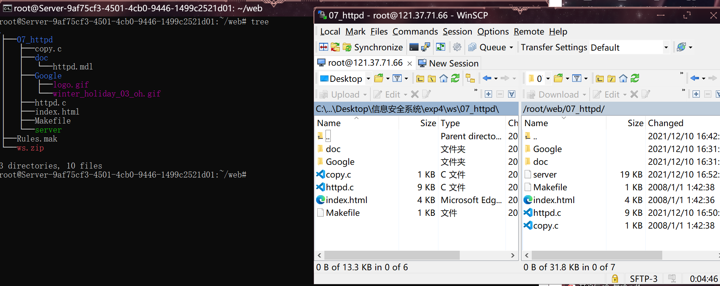Image resolution: width=720 pixels, height=286 pixels.
Task: Toggle synchronized browsing icon
Action: pos(441,47)
